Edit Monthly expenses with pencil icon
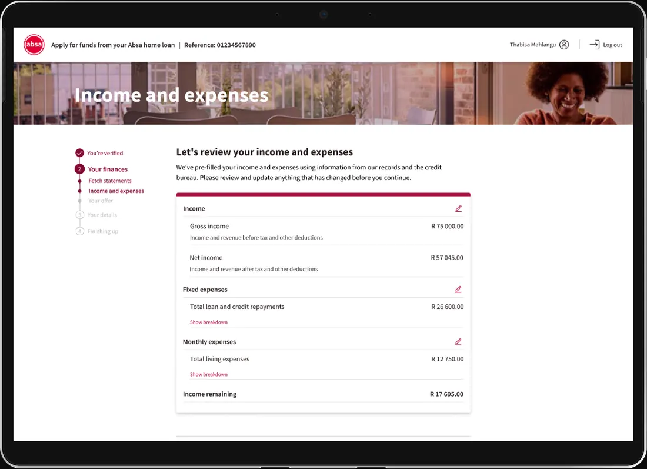Screen dimensions: 647x469 point(458,342)
